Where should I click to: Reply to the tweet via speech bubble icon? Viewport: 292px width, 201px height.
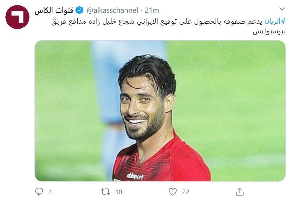coord(39,192)
